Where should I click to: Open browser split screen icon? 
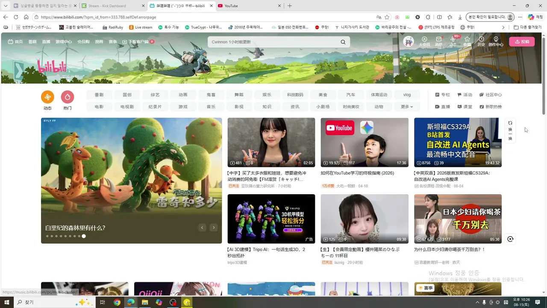click(439, 17)
